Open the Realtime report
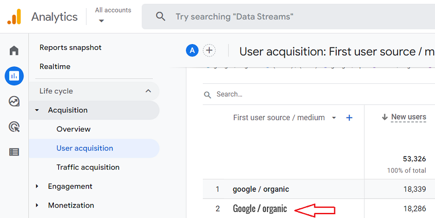435x218 pixels. tap(55, 66)
